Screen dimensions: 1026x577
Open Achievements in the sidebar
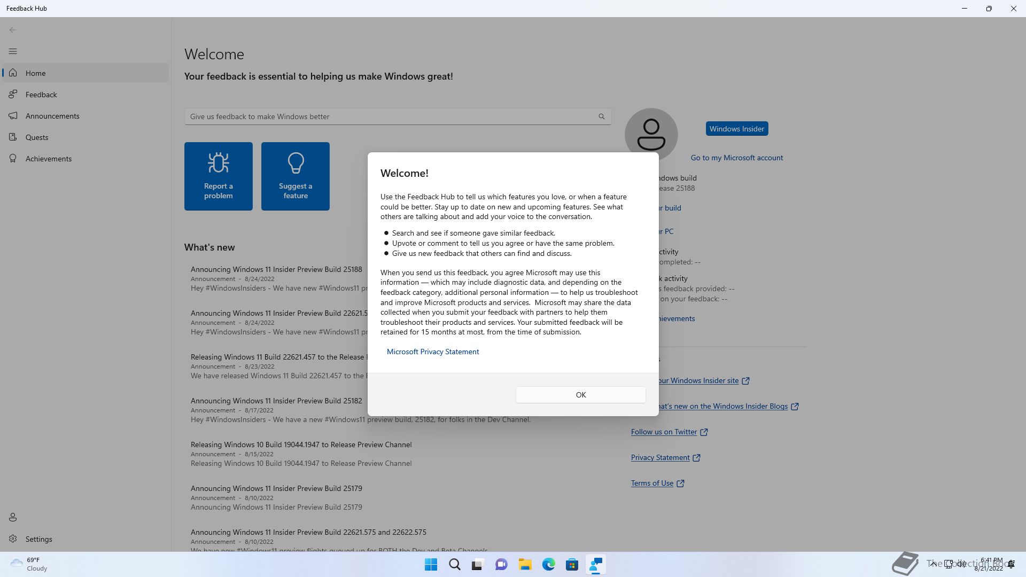tap(49, 159)
